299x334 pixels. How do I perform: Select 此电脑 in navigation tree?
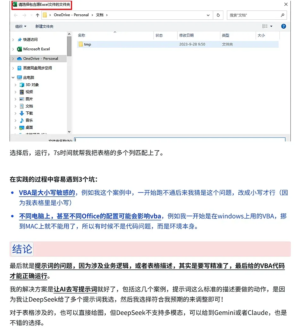coord(29,78)
